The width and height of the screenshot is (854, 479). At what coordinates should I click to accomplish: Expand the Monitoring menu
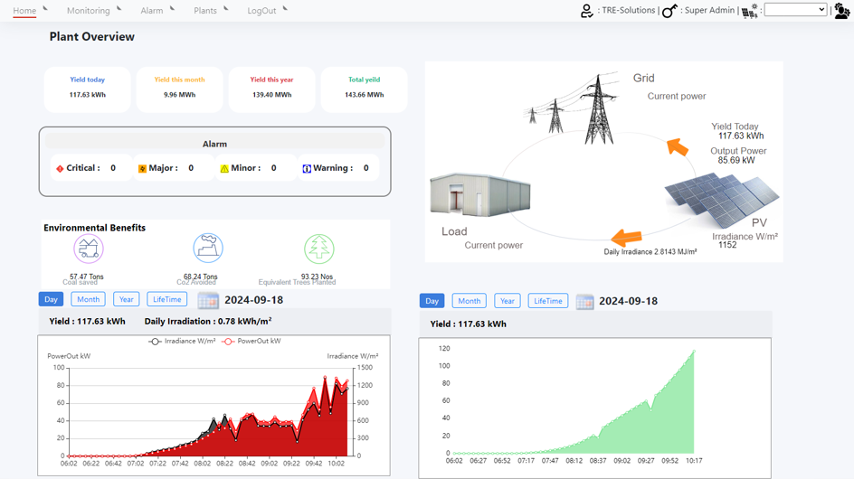click(x=89, y=11)
